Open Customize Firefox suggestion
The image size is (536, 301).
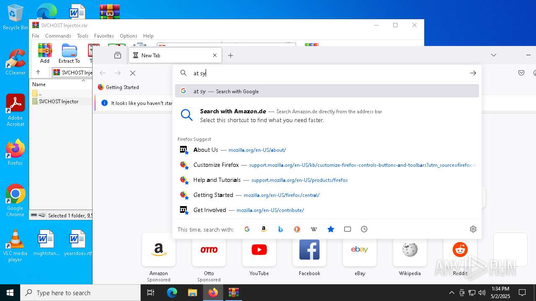[327, 165]
